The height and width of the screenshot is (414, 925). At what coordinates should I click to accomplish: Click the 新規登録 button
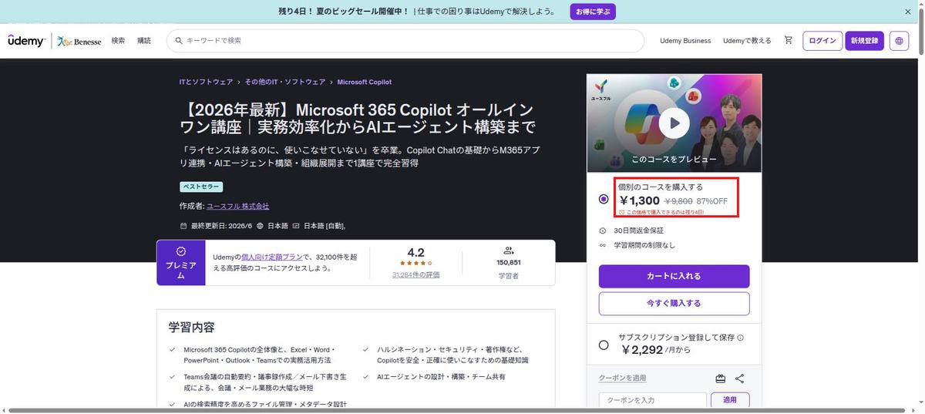tap(865, 41)
